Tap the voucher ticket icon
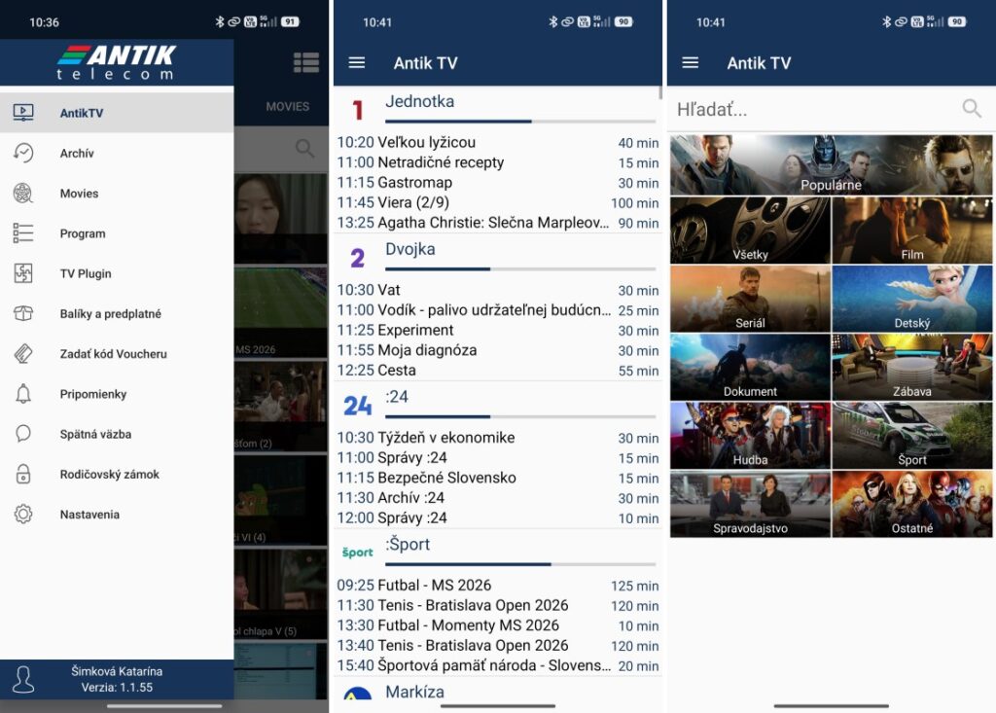The height and width of the screenshot is (713, 996). [23, 353]
